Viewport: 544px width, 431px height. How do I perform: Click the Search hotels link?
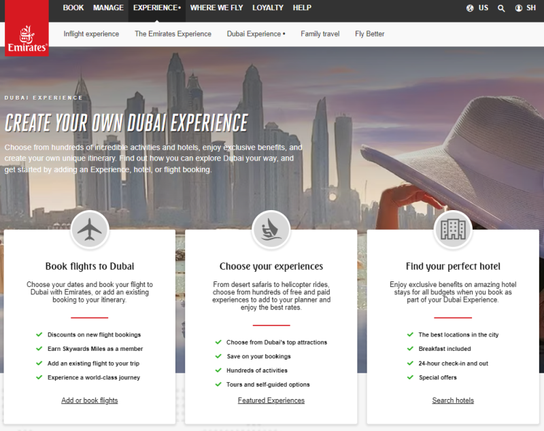(453, 400)
